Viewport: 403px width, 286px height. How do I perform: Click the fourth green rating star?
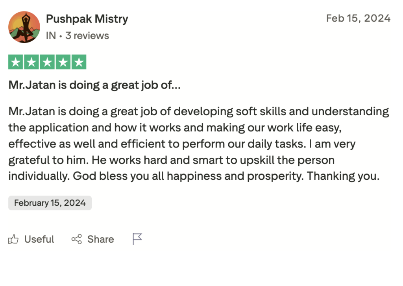[x=63, y=62]
